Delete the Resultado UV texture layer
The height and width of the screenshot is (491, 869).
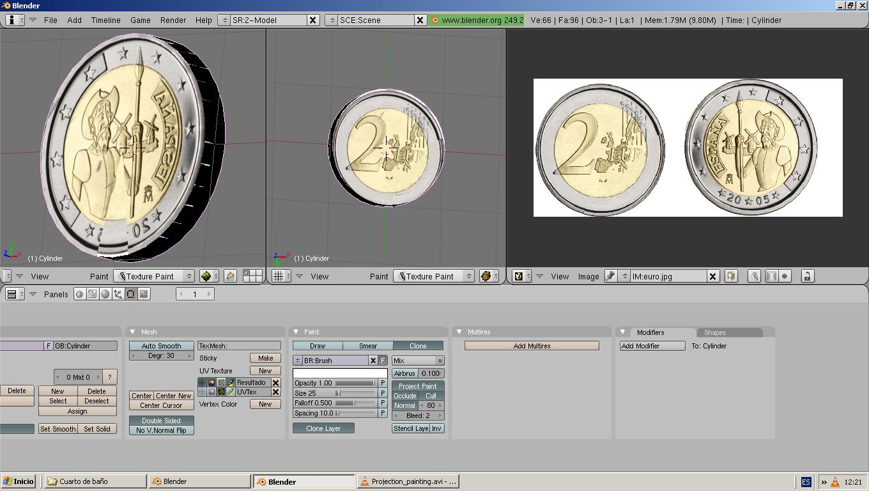276,383
